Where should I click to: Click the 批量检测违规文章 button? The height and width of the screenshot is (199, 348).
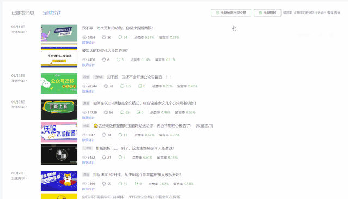[231, 13]
